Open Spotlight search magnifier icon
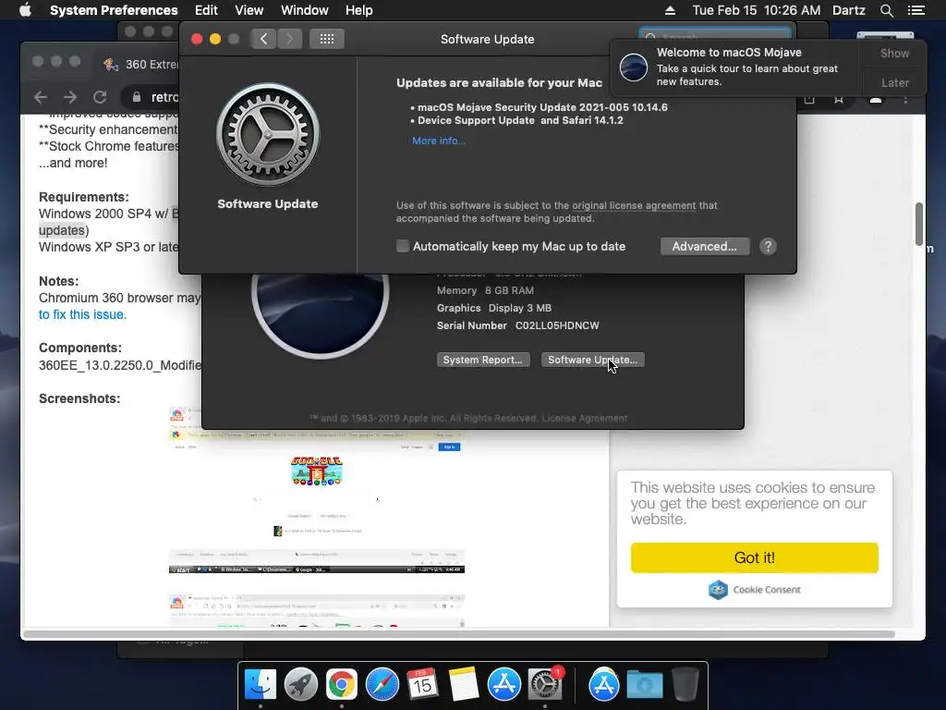Screen dimensions: 946x710 tap(886, 10)
